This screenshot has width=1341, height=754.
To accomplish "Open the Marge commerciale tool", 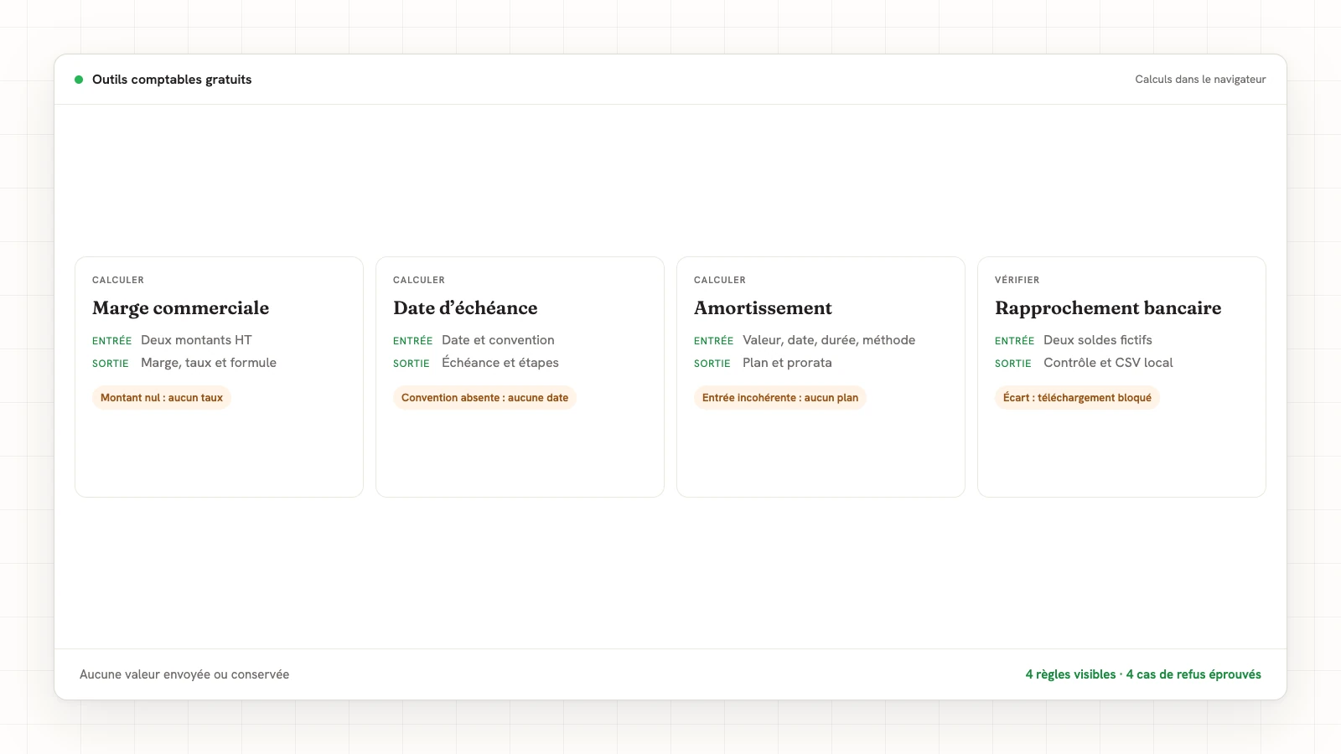I will click(219, 377).
